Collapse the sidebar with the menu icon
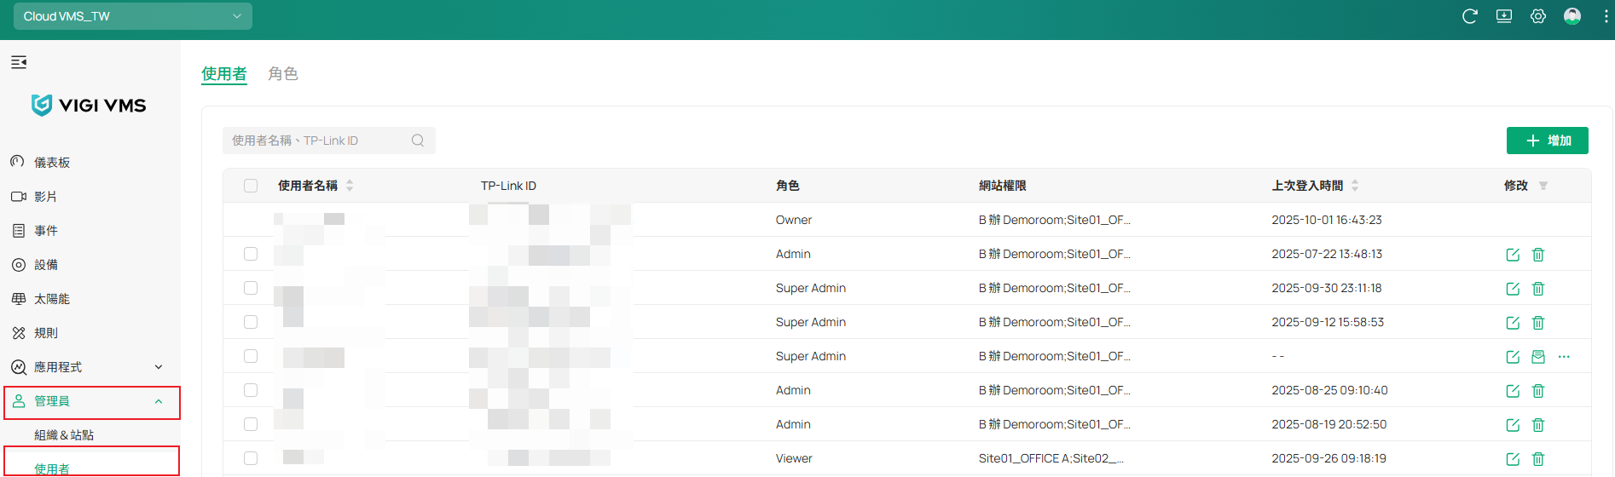The height and width of the screenshot is (477, 1615). tap(19, 62)
